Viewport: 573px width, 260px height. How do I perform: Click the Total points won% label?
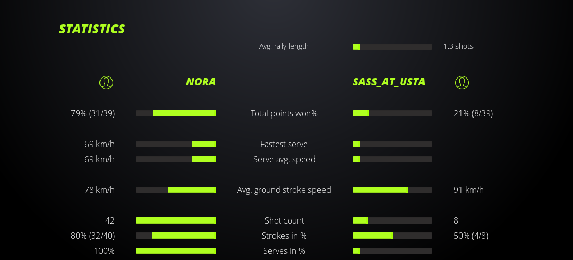pyautogui.click(x=284, y=113)
